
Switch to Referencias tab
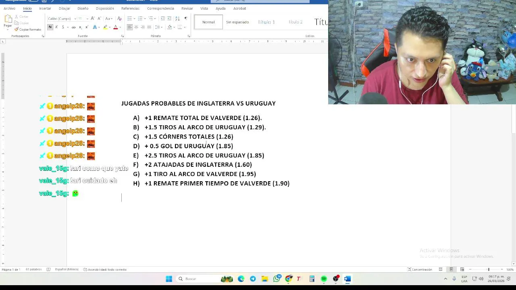click(130, 8)
